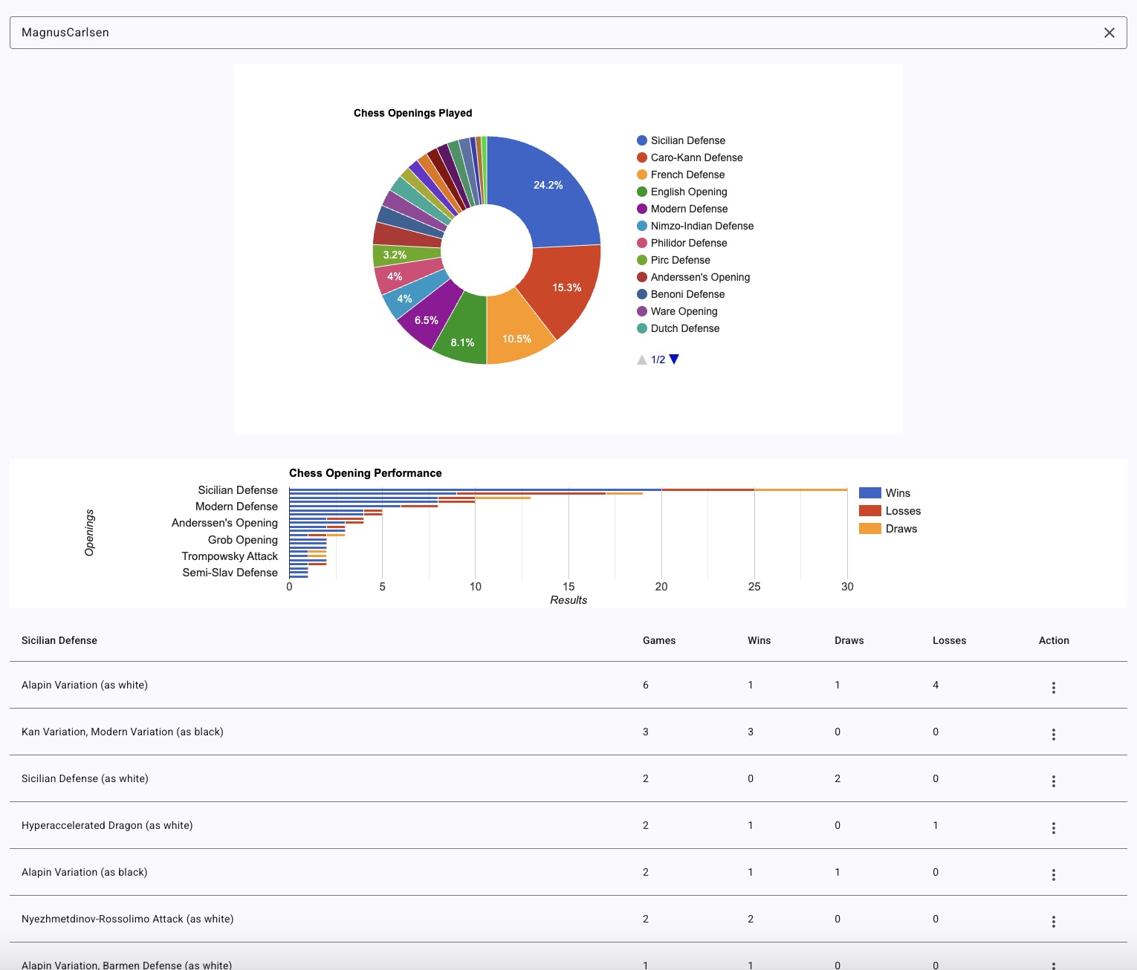Viewport: 1137px width, 970px height.
Task: Open actions menu for Alapin Variation (as black)
Action: (x=1053, y=875)
